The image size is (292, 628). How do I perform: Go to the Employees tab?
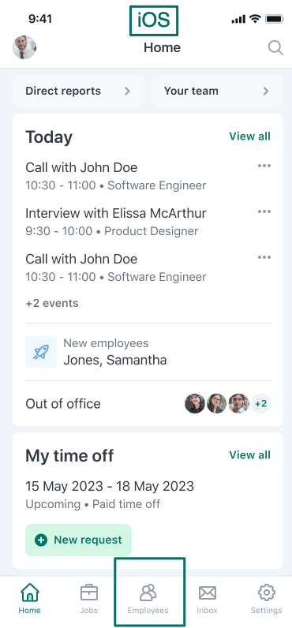[x=148, y=599]
